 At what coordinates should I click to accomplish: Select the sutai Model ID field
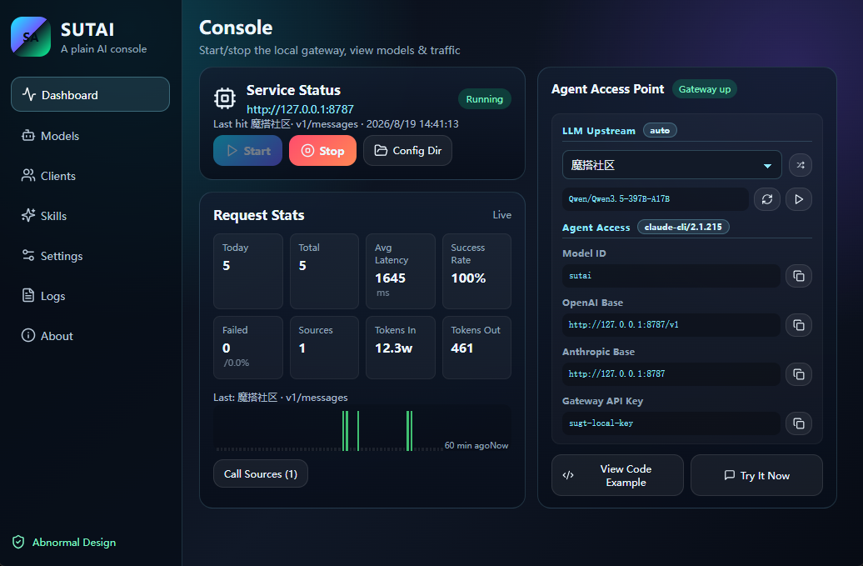[x=671, y=276]
